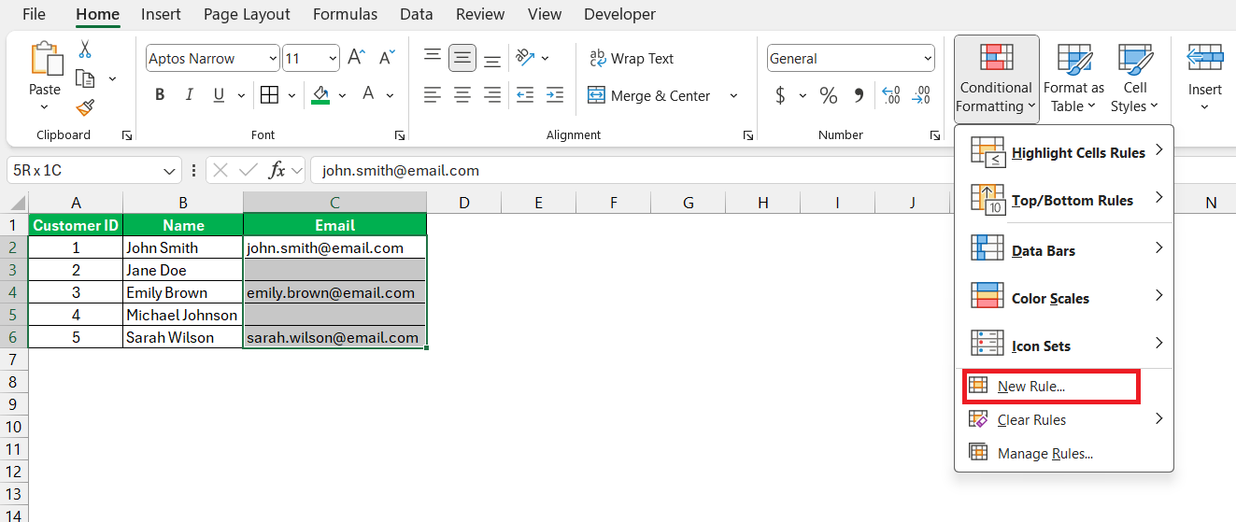
Task: Apply the font color A
Action: tap(368, 95)
